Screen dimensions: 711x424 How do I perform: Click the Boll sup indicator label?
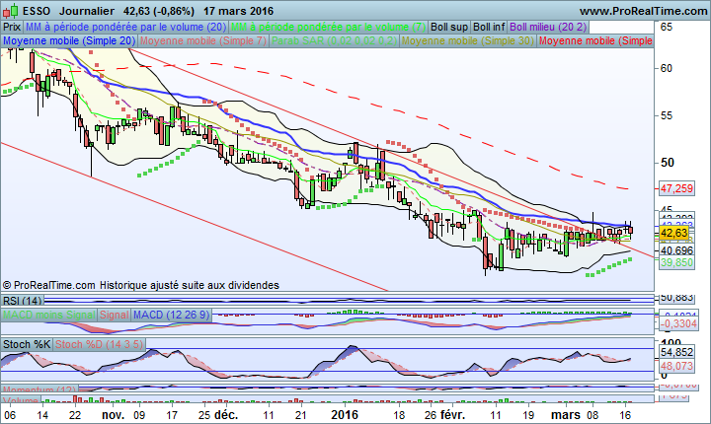(x=449, y=27)
